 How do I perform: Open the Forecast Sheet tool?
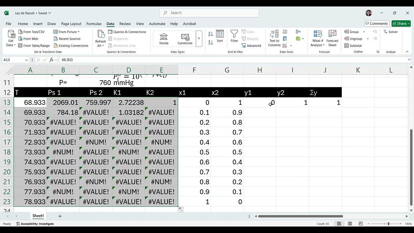(x=332, y=39)
